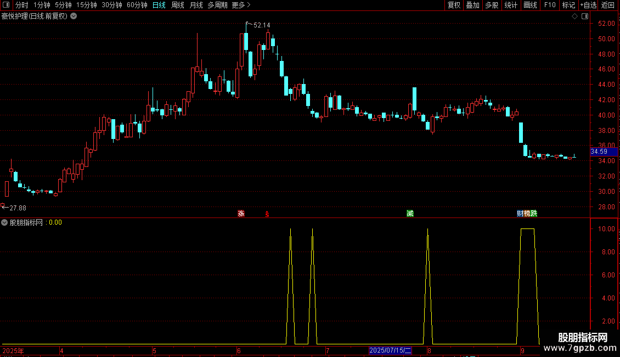This screenshot has width=620, height=357.
Task: Click the green 跌 marker icon
Action: click(534, 214)
